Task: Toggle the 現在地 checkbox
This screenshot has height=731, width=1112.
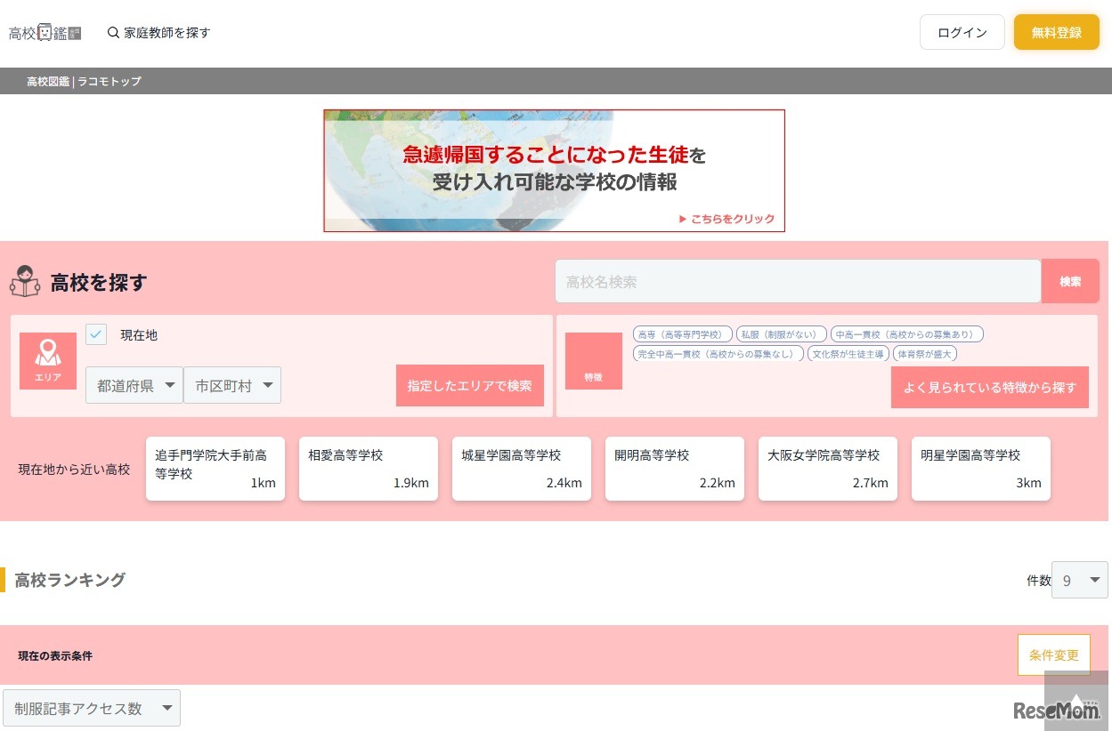Action: pos(96,334)
